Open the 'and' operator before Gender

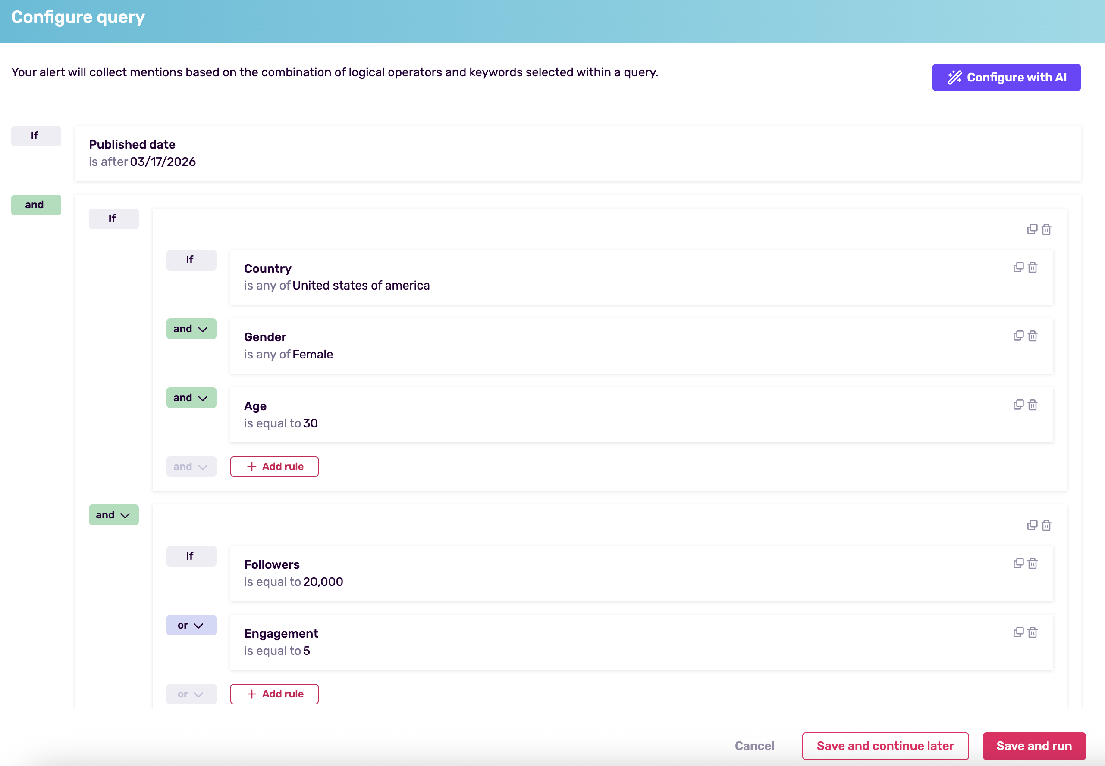pos(191,329)
